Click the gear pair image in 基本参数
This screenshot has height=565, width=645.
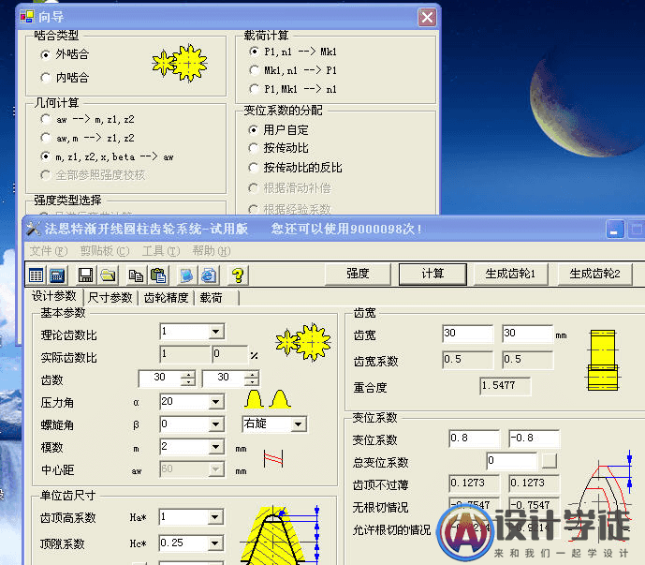click(303, 342)
